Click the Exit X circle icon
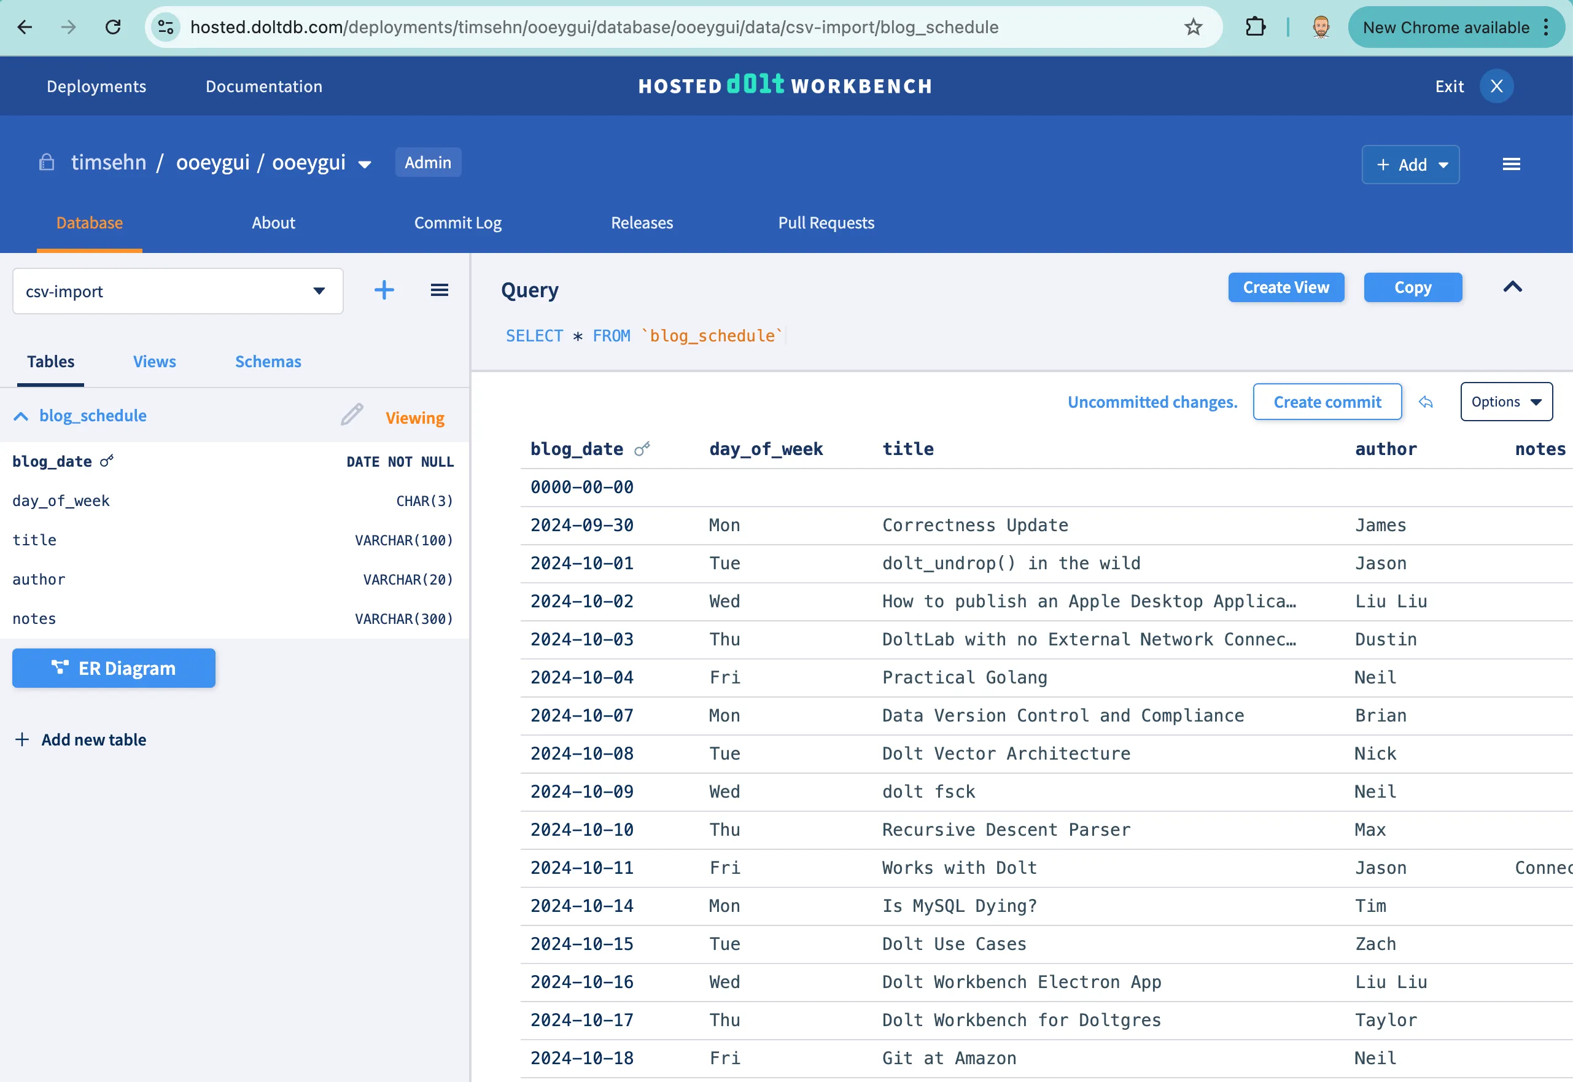The height and width of the screenshot is (1082, 1573). (x=1496, y=86)
